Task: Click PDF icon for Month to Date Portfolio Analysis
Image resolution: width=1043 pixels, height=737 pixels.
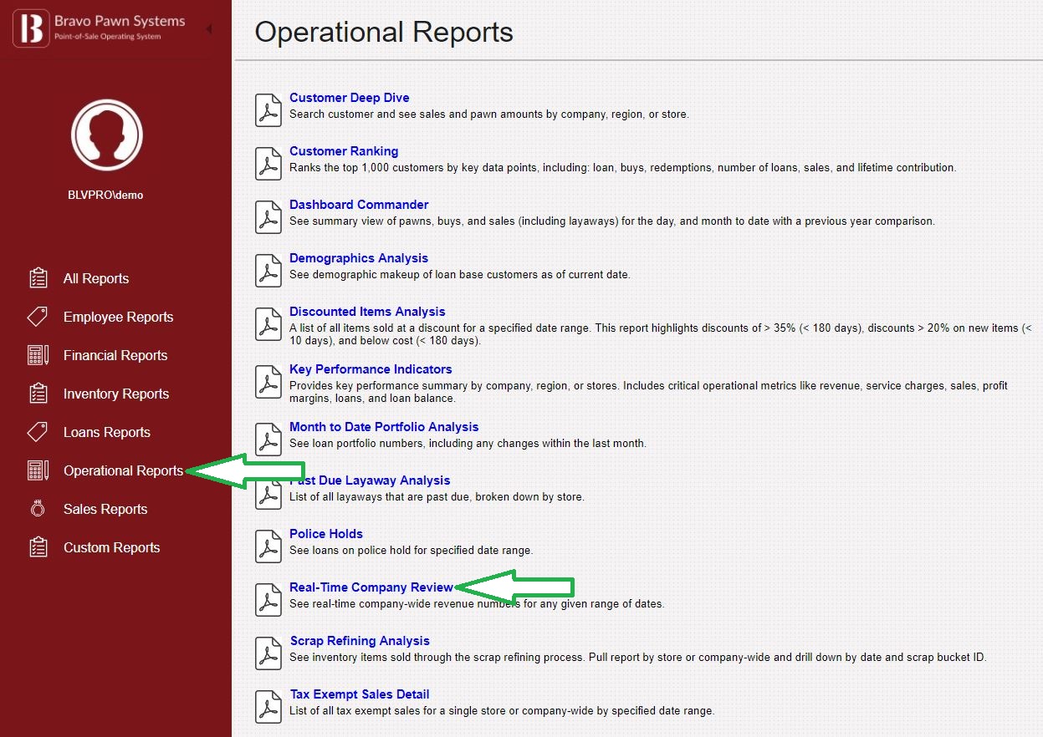Action: (268, 439)
